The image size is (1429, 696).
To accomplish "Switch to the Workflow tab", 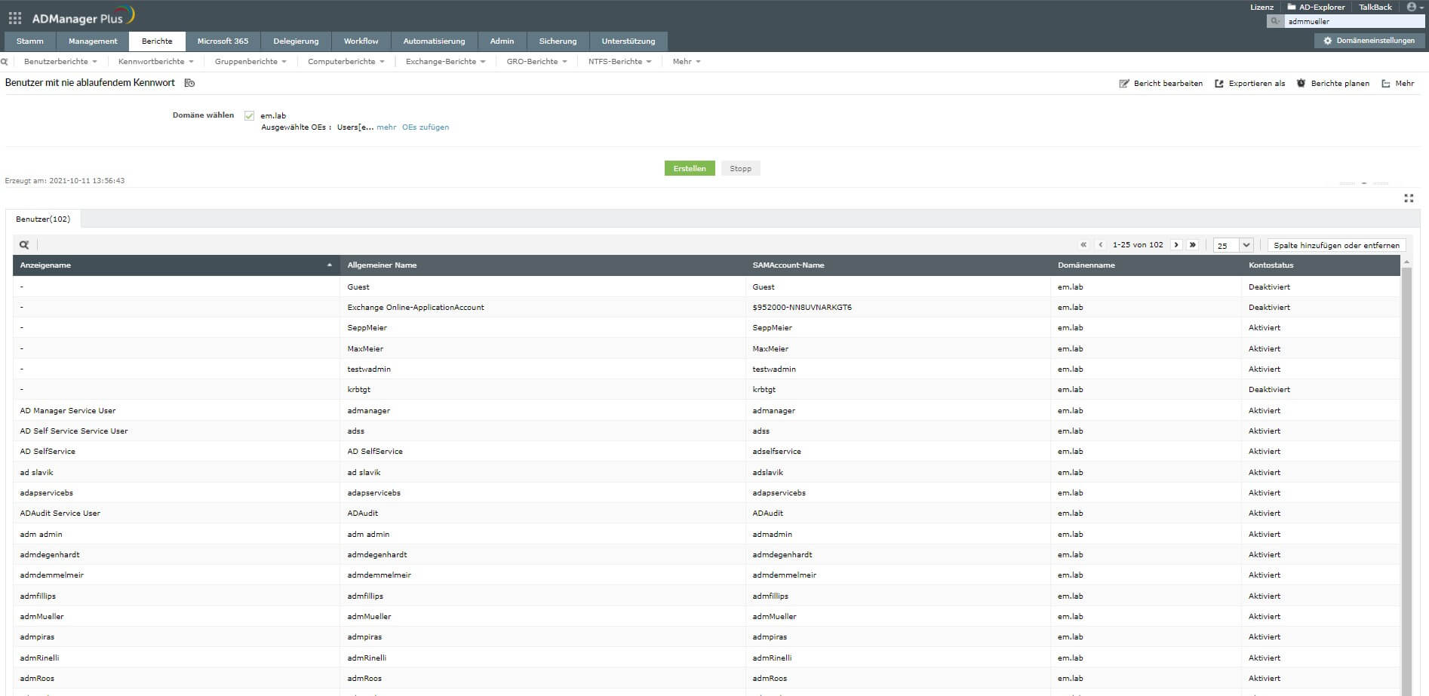I will (x=361, y=41).
